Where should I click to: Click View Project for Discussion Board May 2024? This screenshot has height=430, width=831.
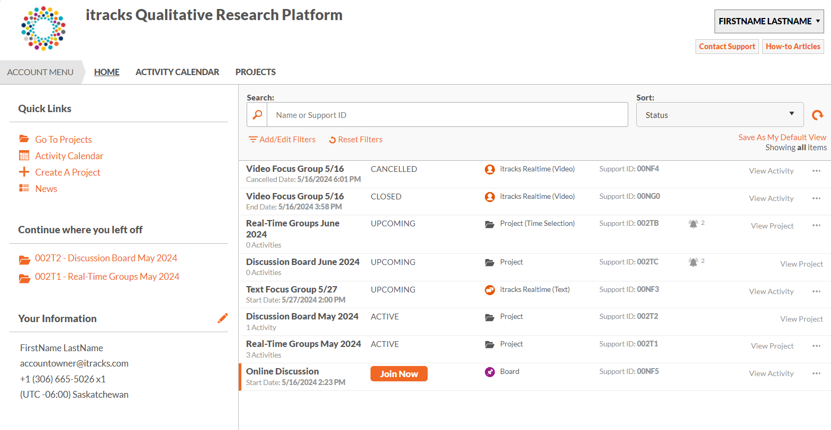click(x=801, y=319)
